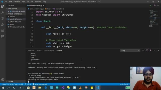The height and width of the screenshot is (90, 161).
Task: Open the Terminal menu
Action: click(x=38, y=2)
